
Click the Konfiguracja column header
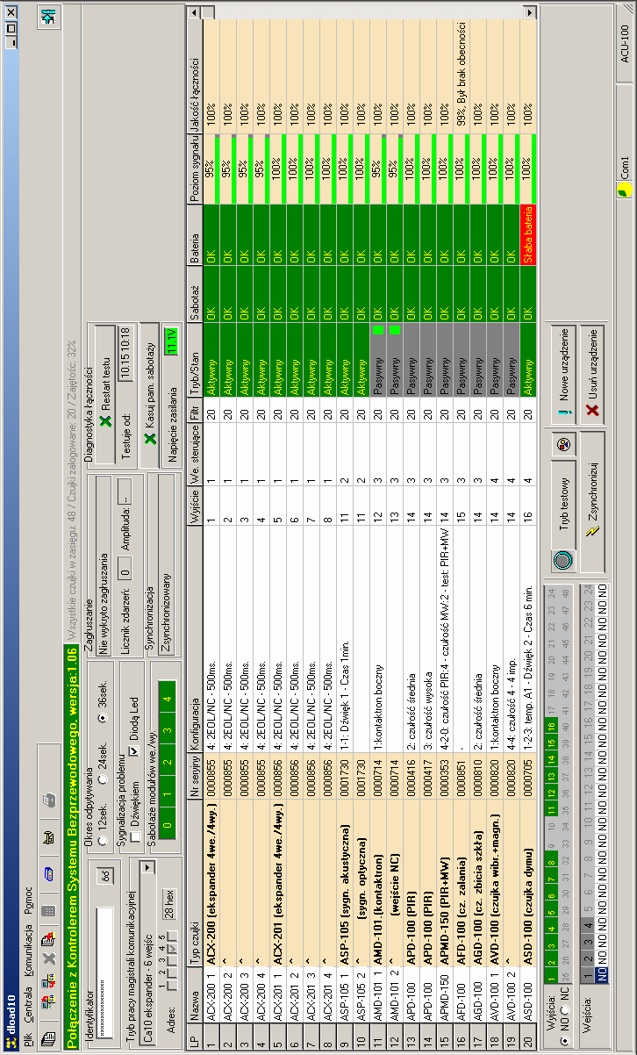195,638
